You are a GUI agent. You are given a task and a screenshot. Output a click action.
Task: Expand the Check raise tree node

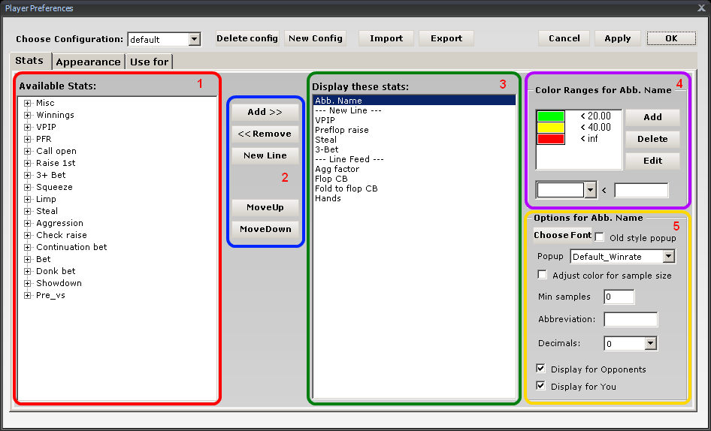28,235
